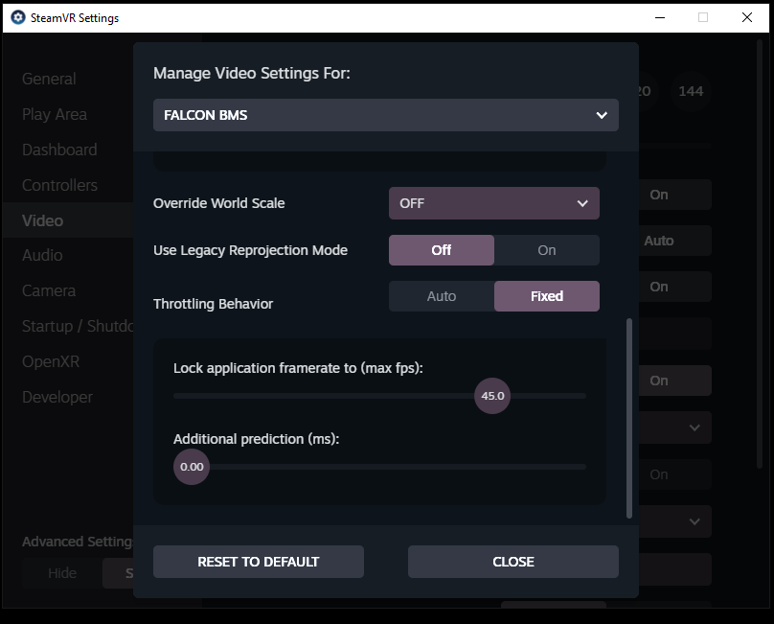Open the Controllers settings tab

[59, 185]
